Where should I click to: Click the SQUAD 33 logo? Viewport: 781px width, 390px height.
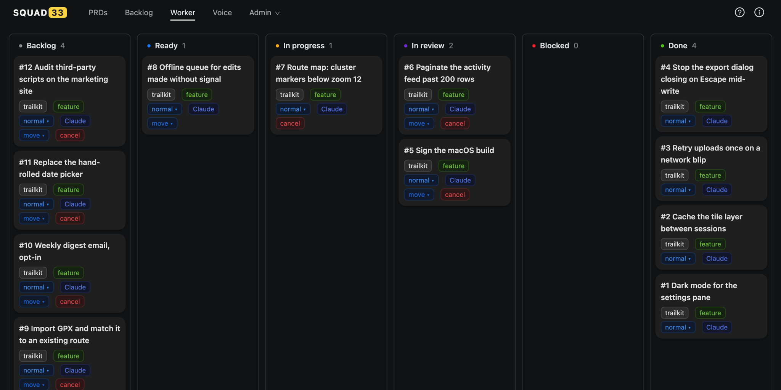click(40, 13)
